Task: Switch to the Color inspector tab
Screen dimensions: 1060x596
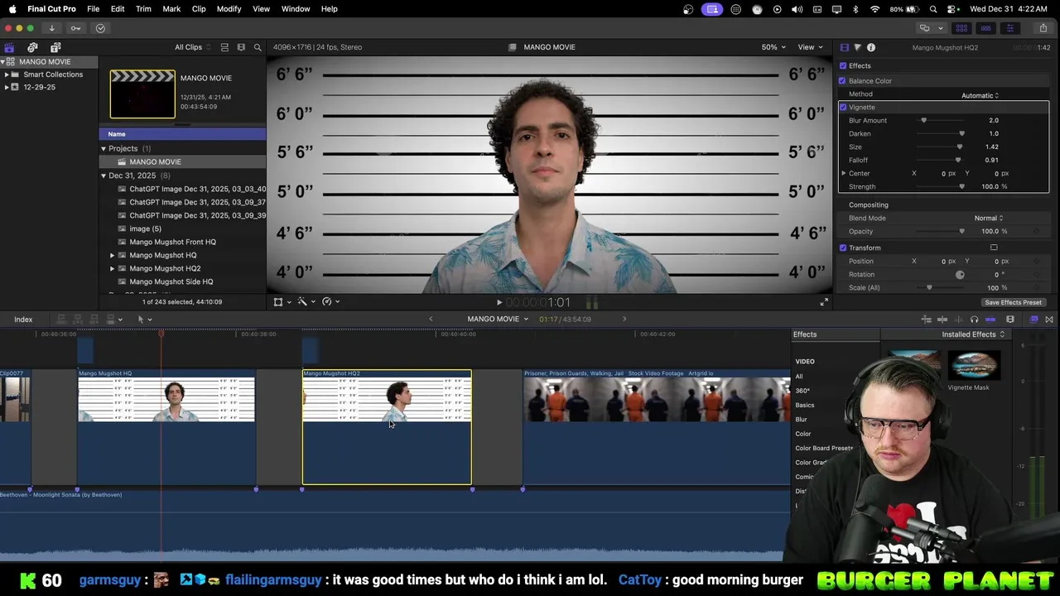Action: click(857, 47)
